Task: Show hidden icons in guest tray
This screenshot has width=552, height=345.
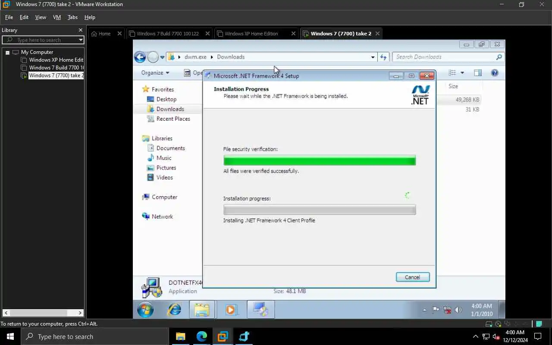Action: coord(424,310)
